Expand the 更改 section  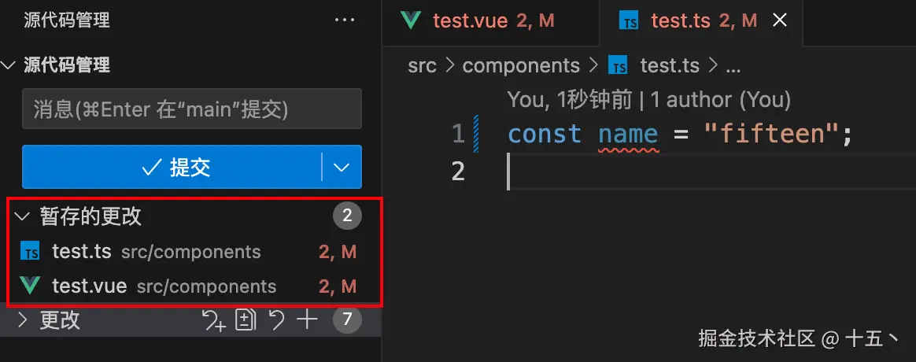click(22, 320)
